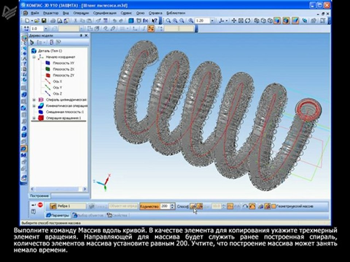The width and height of the screenshot is (350, 262).
Task: Select Деталь (Тел 1) root node
Action: click(x=50, y=51)
